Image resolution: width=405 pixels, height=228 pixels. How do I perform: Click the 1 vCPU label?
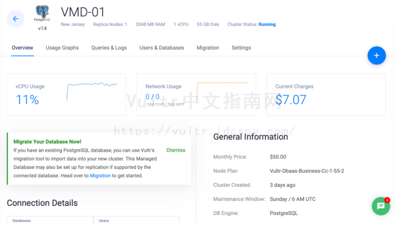pos(181,24)
